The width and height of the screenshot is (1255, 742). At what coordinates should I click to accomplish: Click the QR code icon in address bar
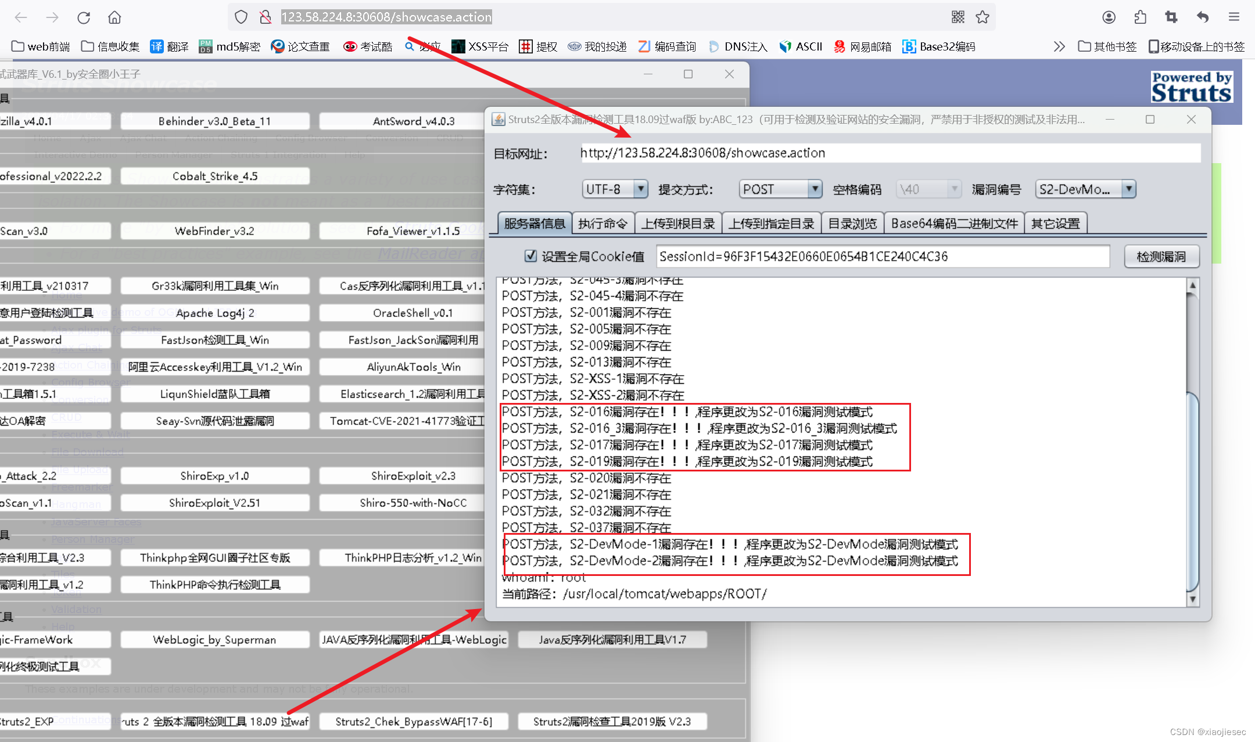[958, 17]
